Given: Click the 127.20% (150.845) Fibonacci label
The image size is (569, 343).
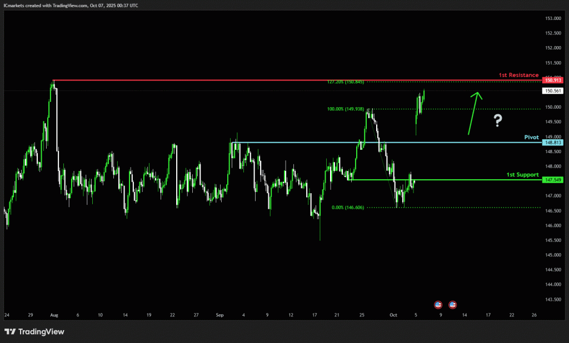Looking at the screenshot, I should click(346, 82).
